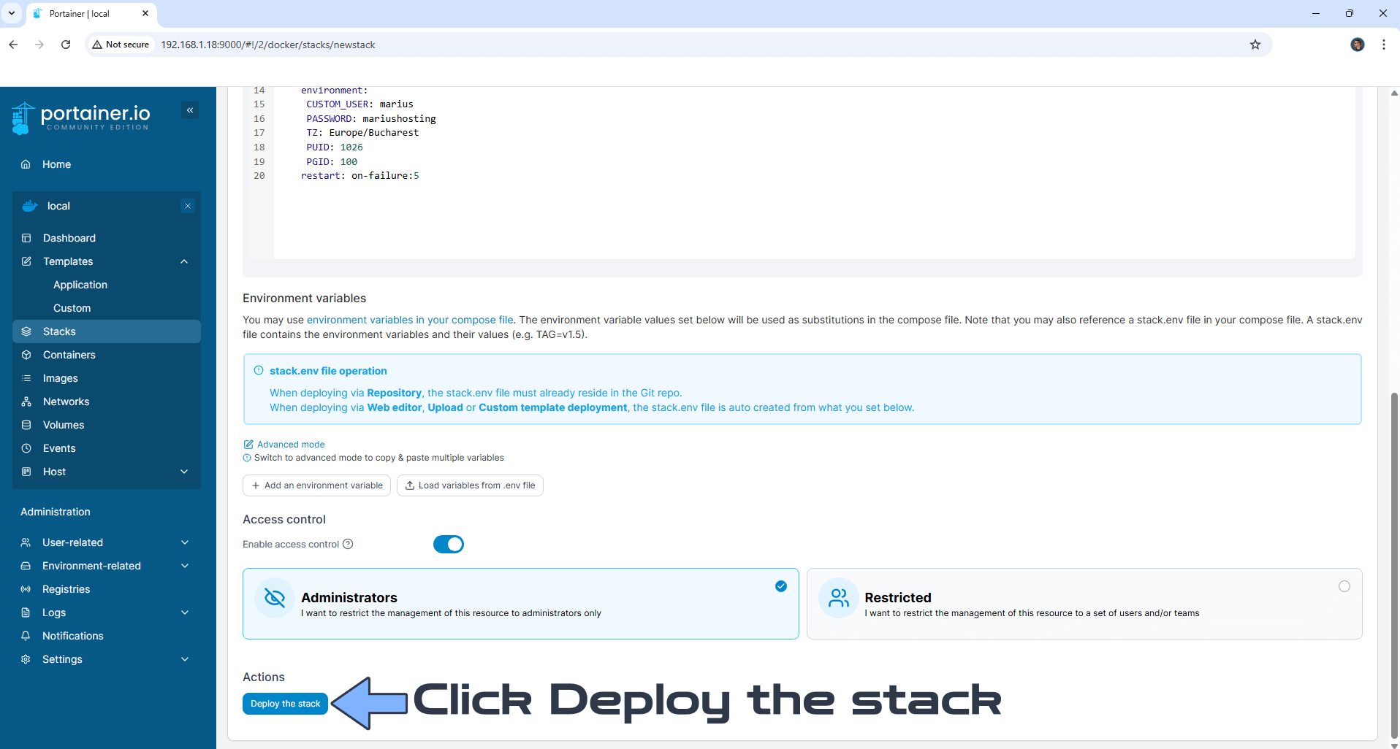Close the Portainer | local browser tab

tap(145, 13)
